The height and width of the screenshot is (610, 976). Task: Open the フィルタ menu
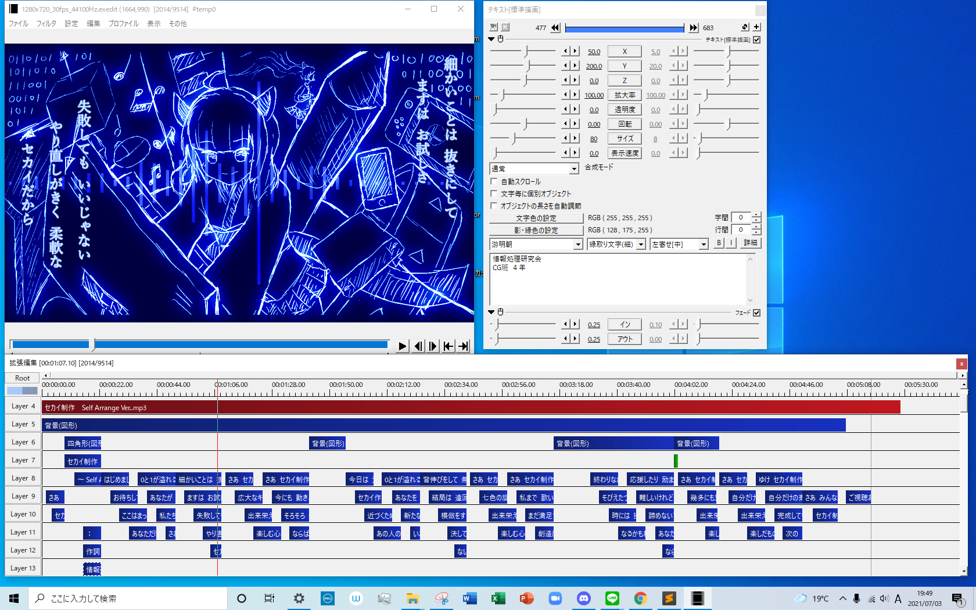pos(46,24)
